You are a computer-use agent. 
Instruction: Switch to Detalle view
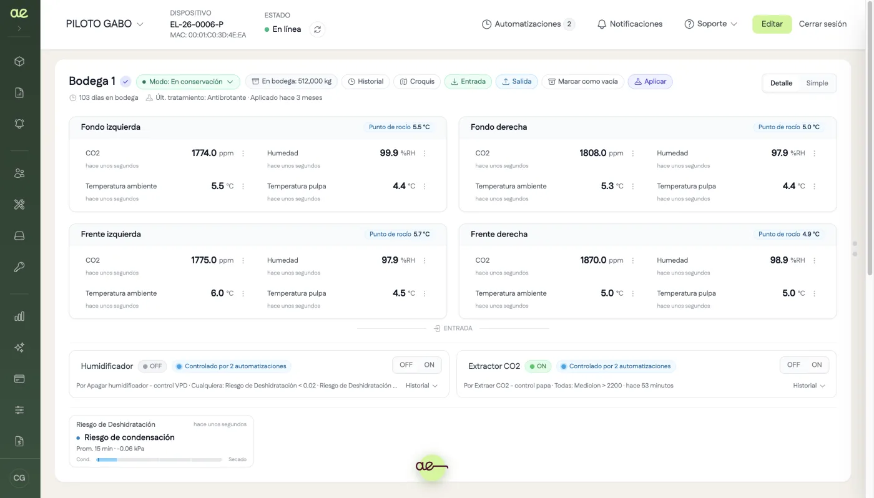click(x=781, y=83)
